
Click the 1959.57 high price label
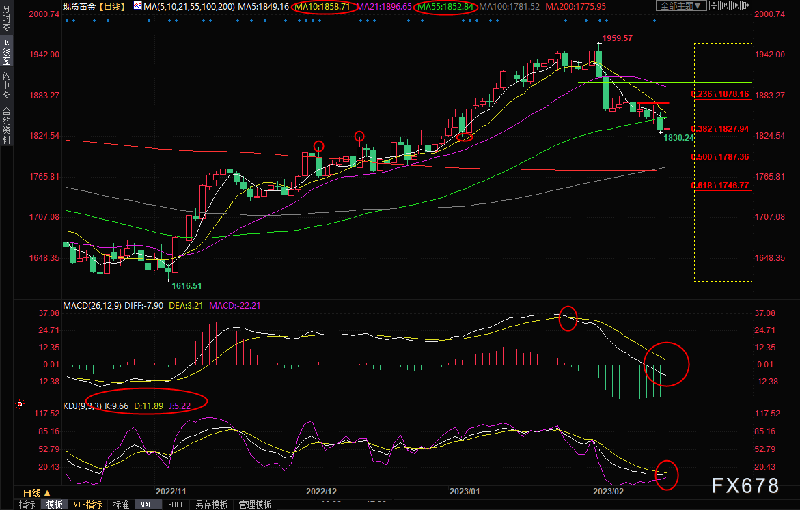(617, 38)
